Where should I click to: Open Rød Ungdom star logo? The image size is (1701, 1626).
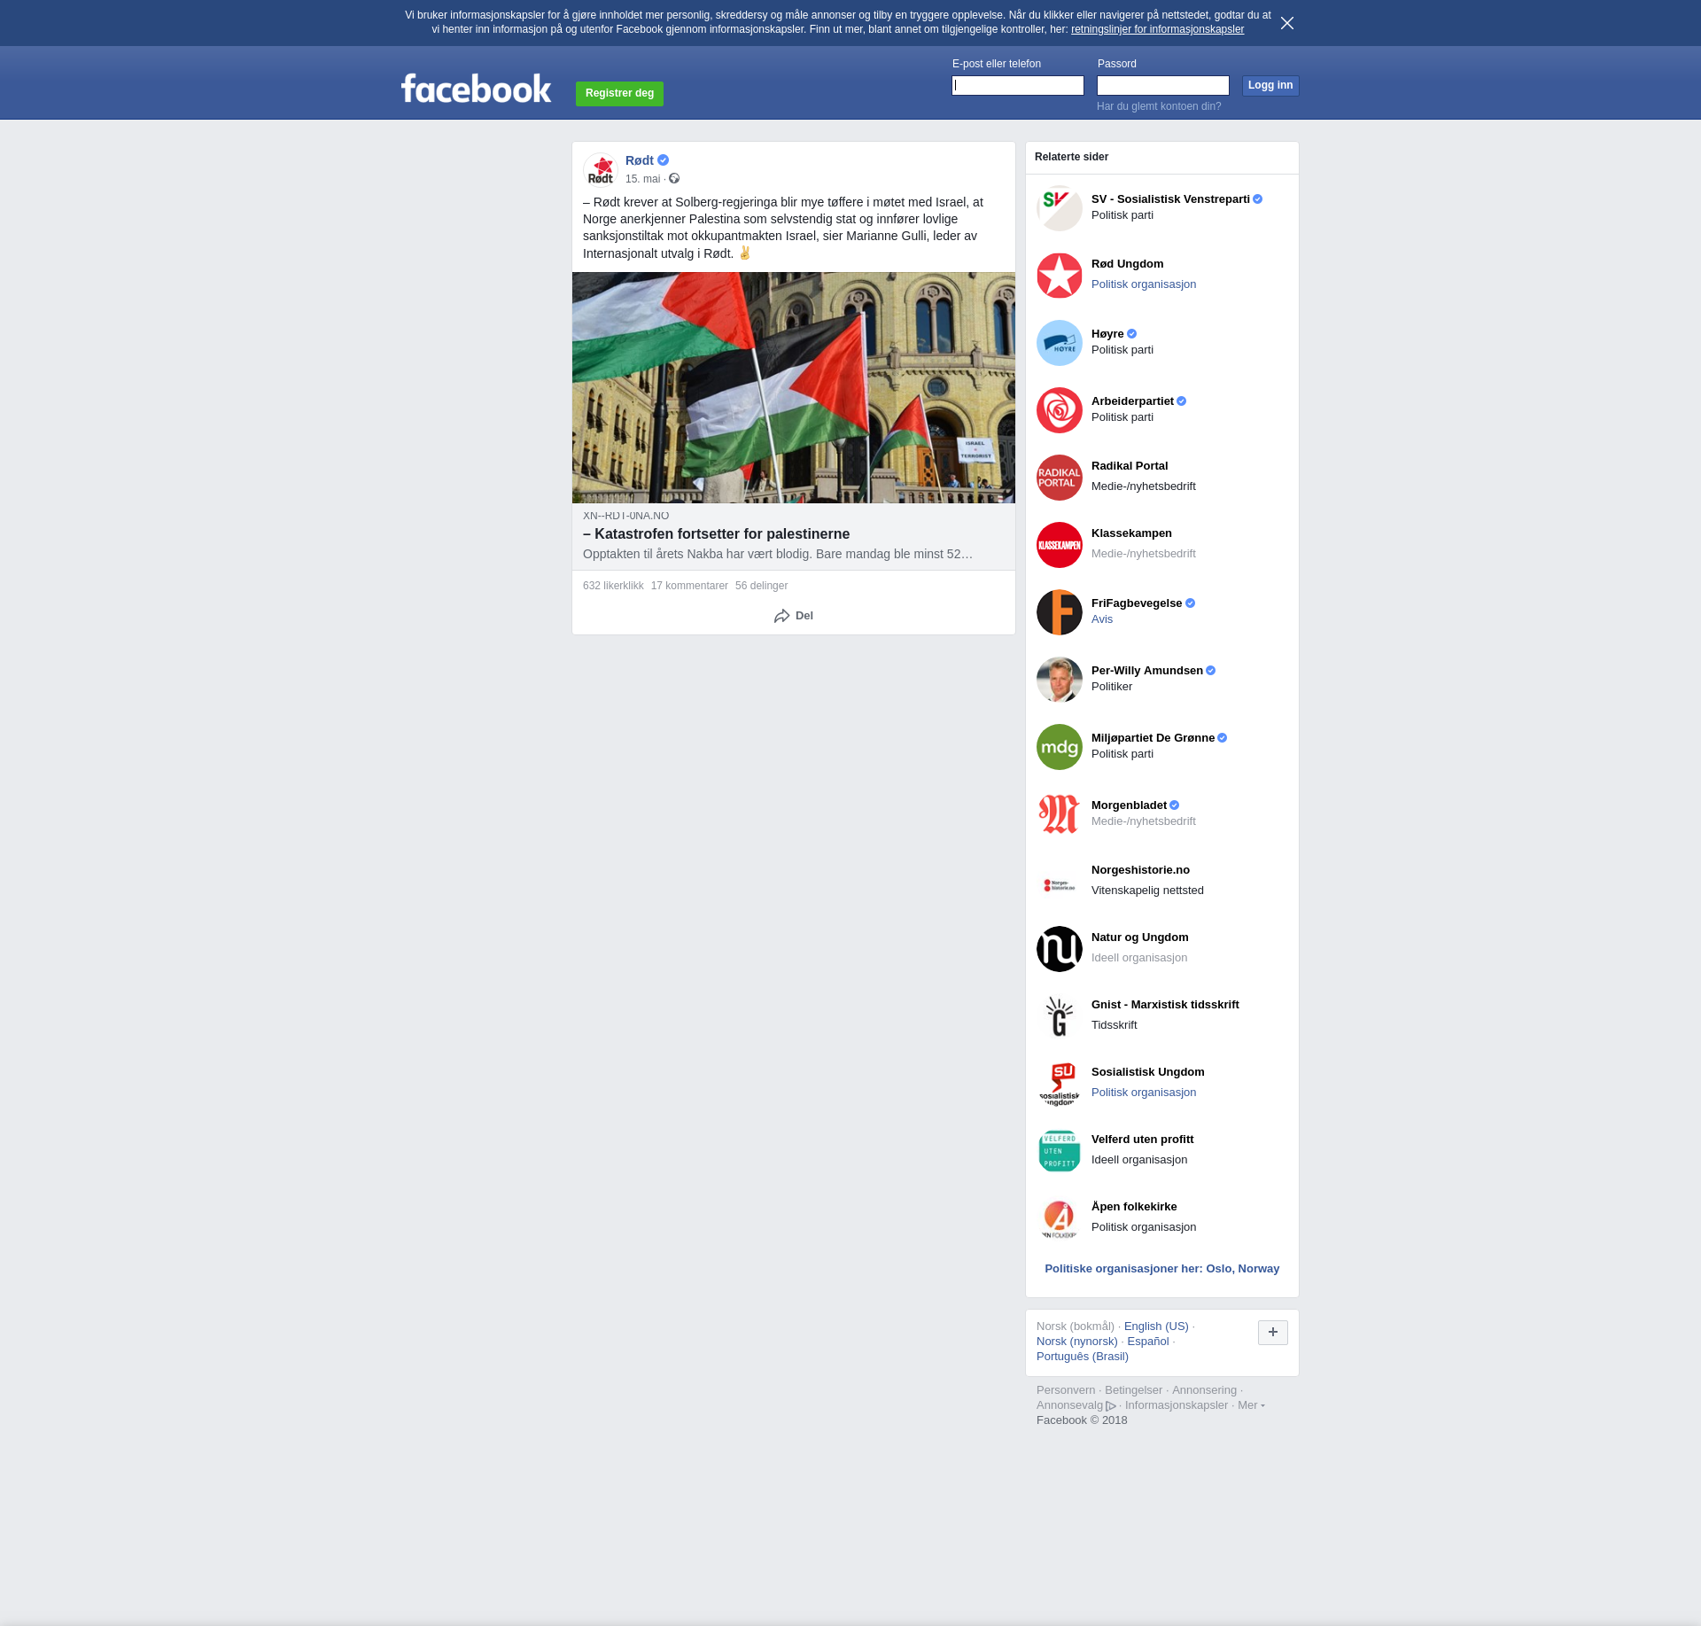tap(1059, 276)
